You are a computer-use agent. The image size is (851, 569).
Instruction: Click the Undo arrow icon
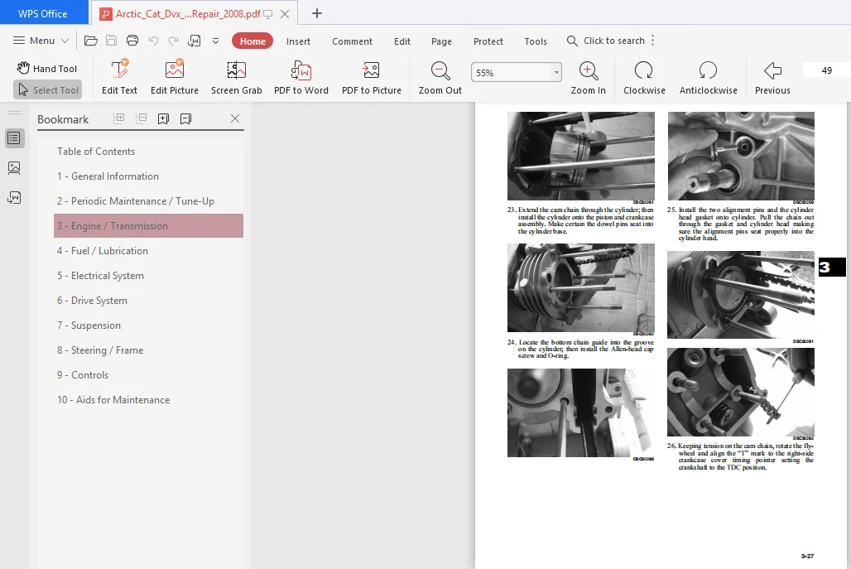[x=154, y=41]
